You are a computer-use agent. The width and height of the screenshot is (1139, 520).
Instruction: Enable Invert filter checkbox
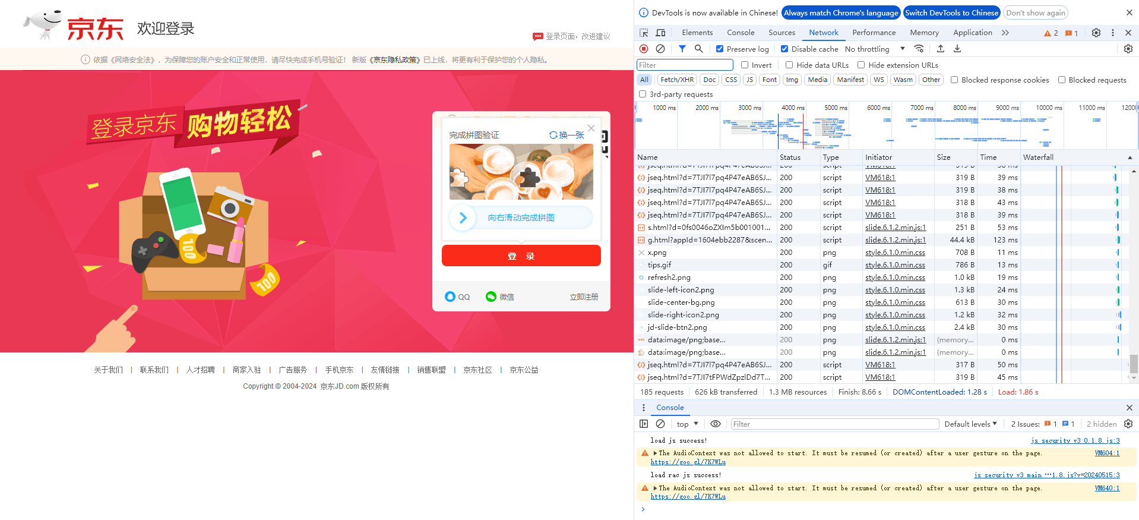pyautogui.click(x=745, y=65)
